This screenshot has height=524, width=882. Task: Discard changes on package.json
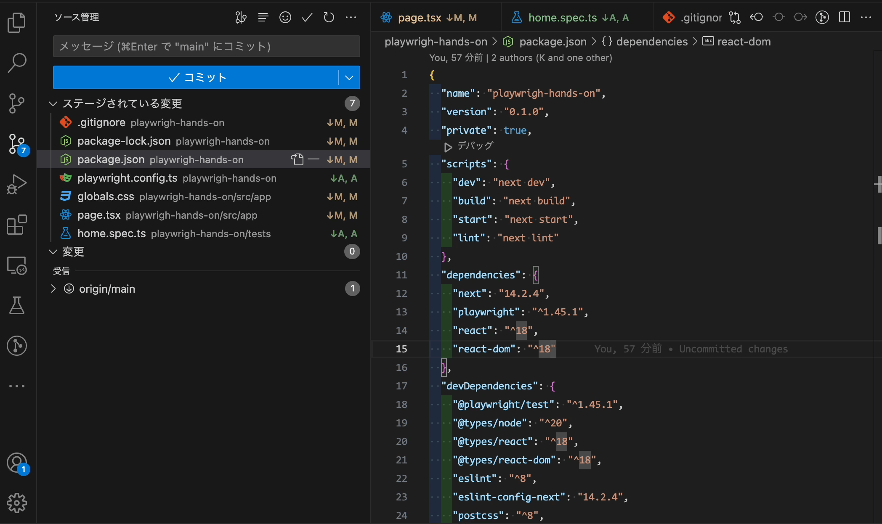coord(298,159)
